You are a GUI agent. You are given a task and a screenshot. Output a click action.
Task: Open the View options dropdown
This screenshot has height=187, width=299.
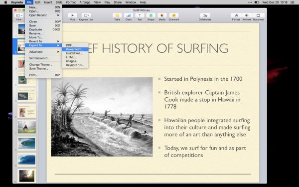[x=19, y=15]
